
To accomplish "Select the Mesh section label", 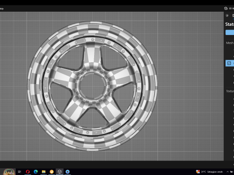I will [230, 43].
